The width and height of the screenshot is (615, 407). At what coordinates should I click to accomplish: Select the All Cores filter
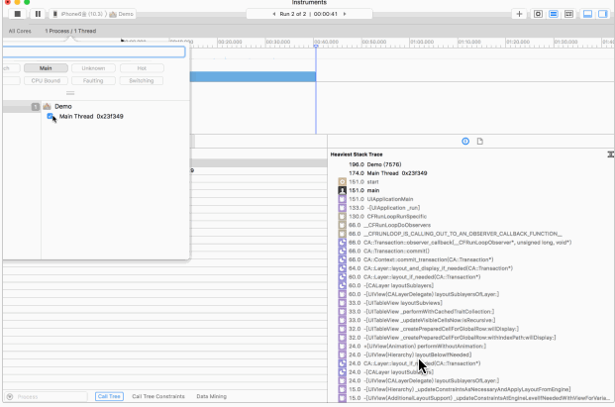[20, 31]
